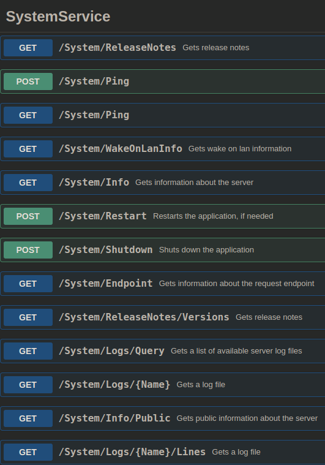This screenshot has width=325, height=465.
Task: Click the POST badge for /System/Shutdown
Action: pyautogui.click(x=28, y=250)
